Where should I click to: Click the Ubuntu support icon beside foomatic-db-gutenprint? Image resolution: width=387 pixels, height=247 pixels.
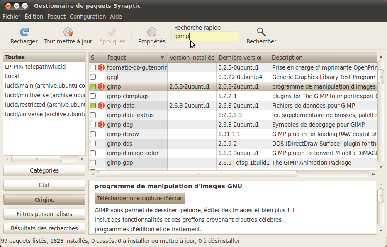(101, 67)
